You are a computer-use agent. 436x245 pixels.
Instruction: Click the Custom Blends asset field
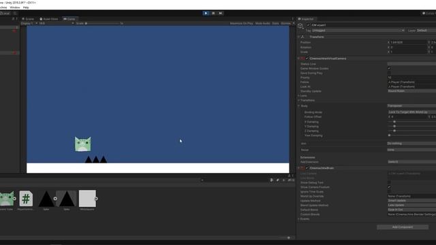411,214
